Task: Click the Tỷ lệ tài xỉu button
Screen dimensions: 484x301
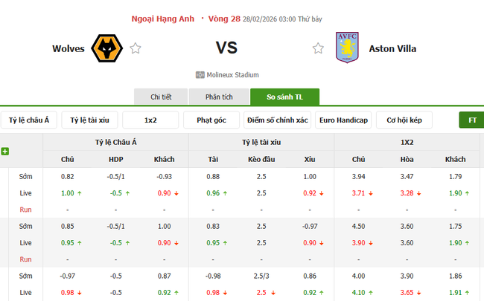Action: click(89, 120)
